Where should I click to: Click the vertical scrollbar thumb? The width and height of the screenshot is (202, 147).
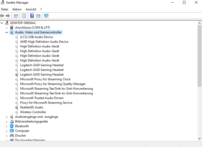point(200,56)
